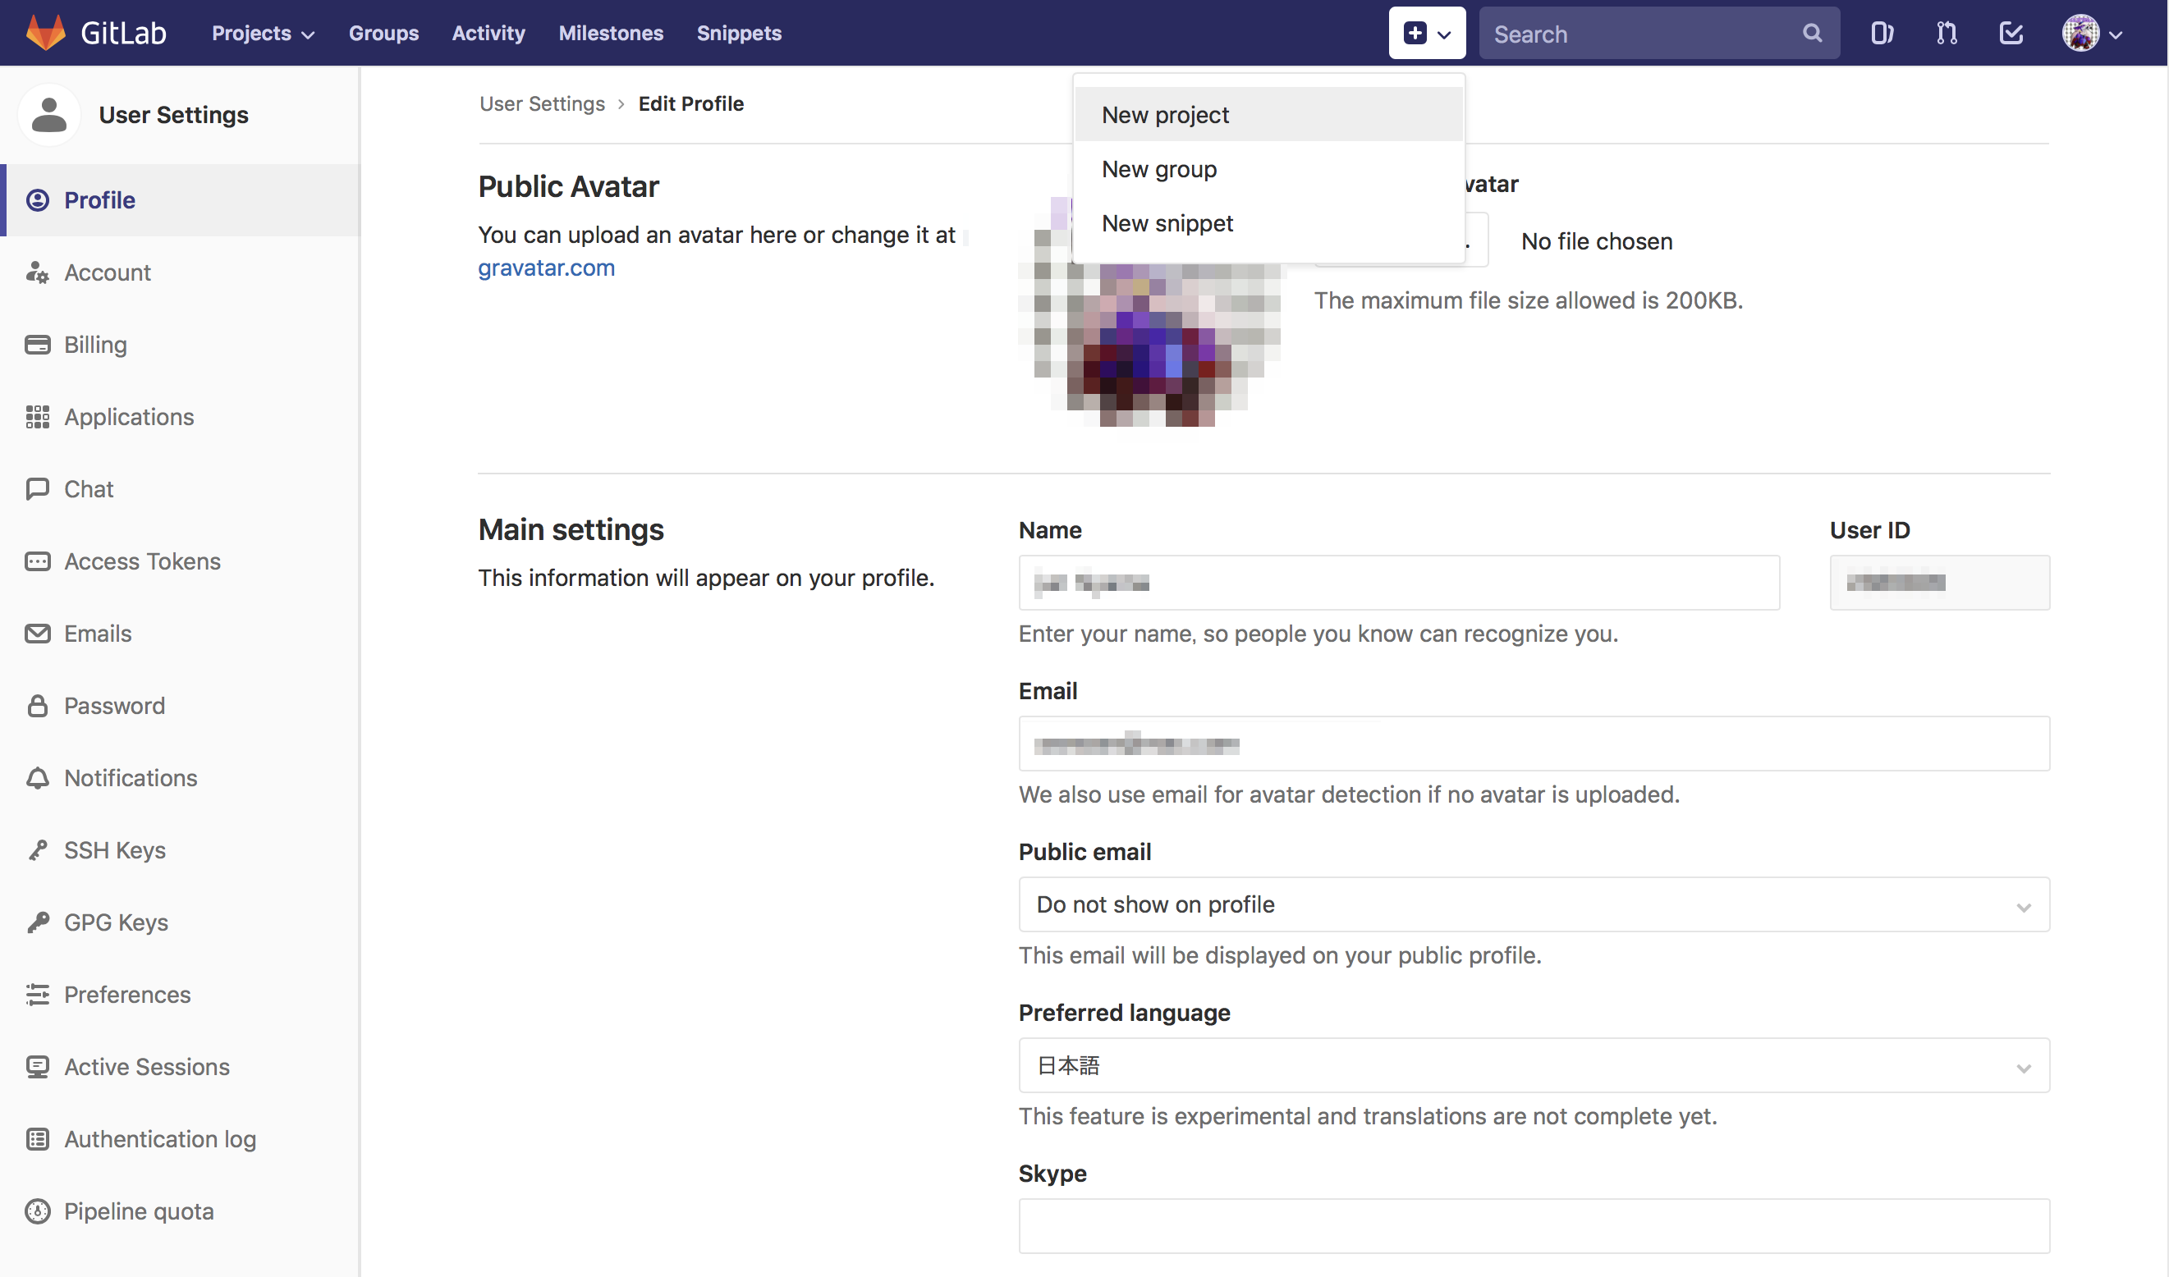Select New project from the menu
Viewport: 2169px width, 1277px height.
[1165, 114]
